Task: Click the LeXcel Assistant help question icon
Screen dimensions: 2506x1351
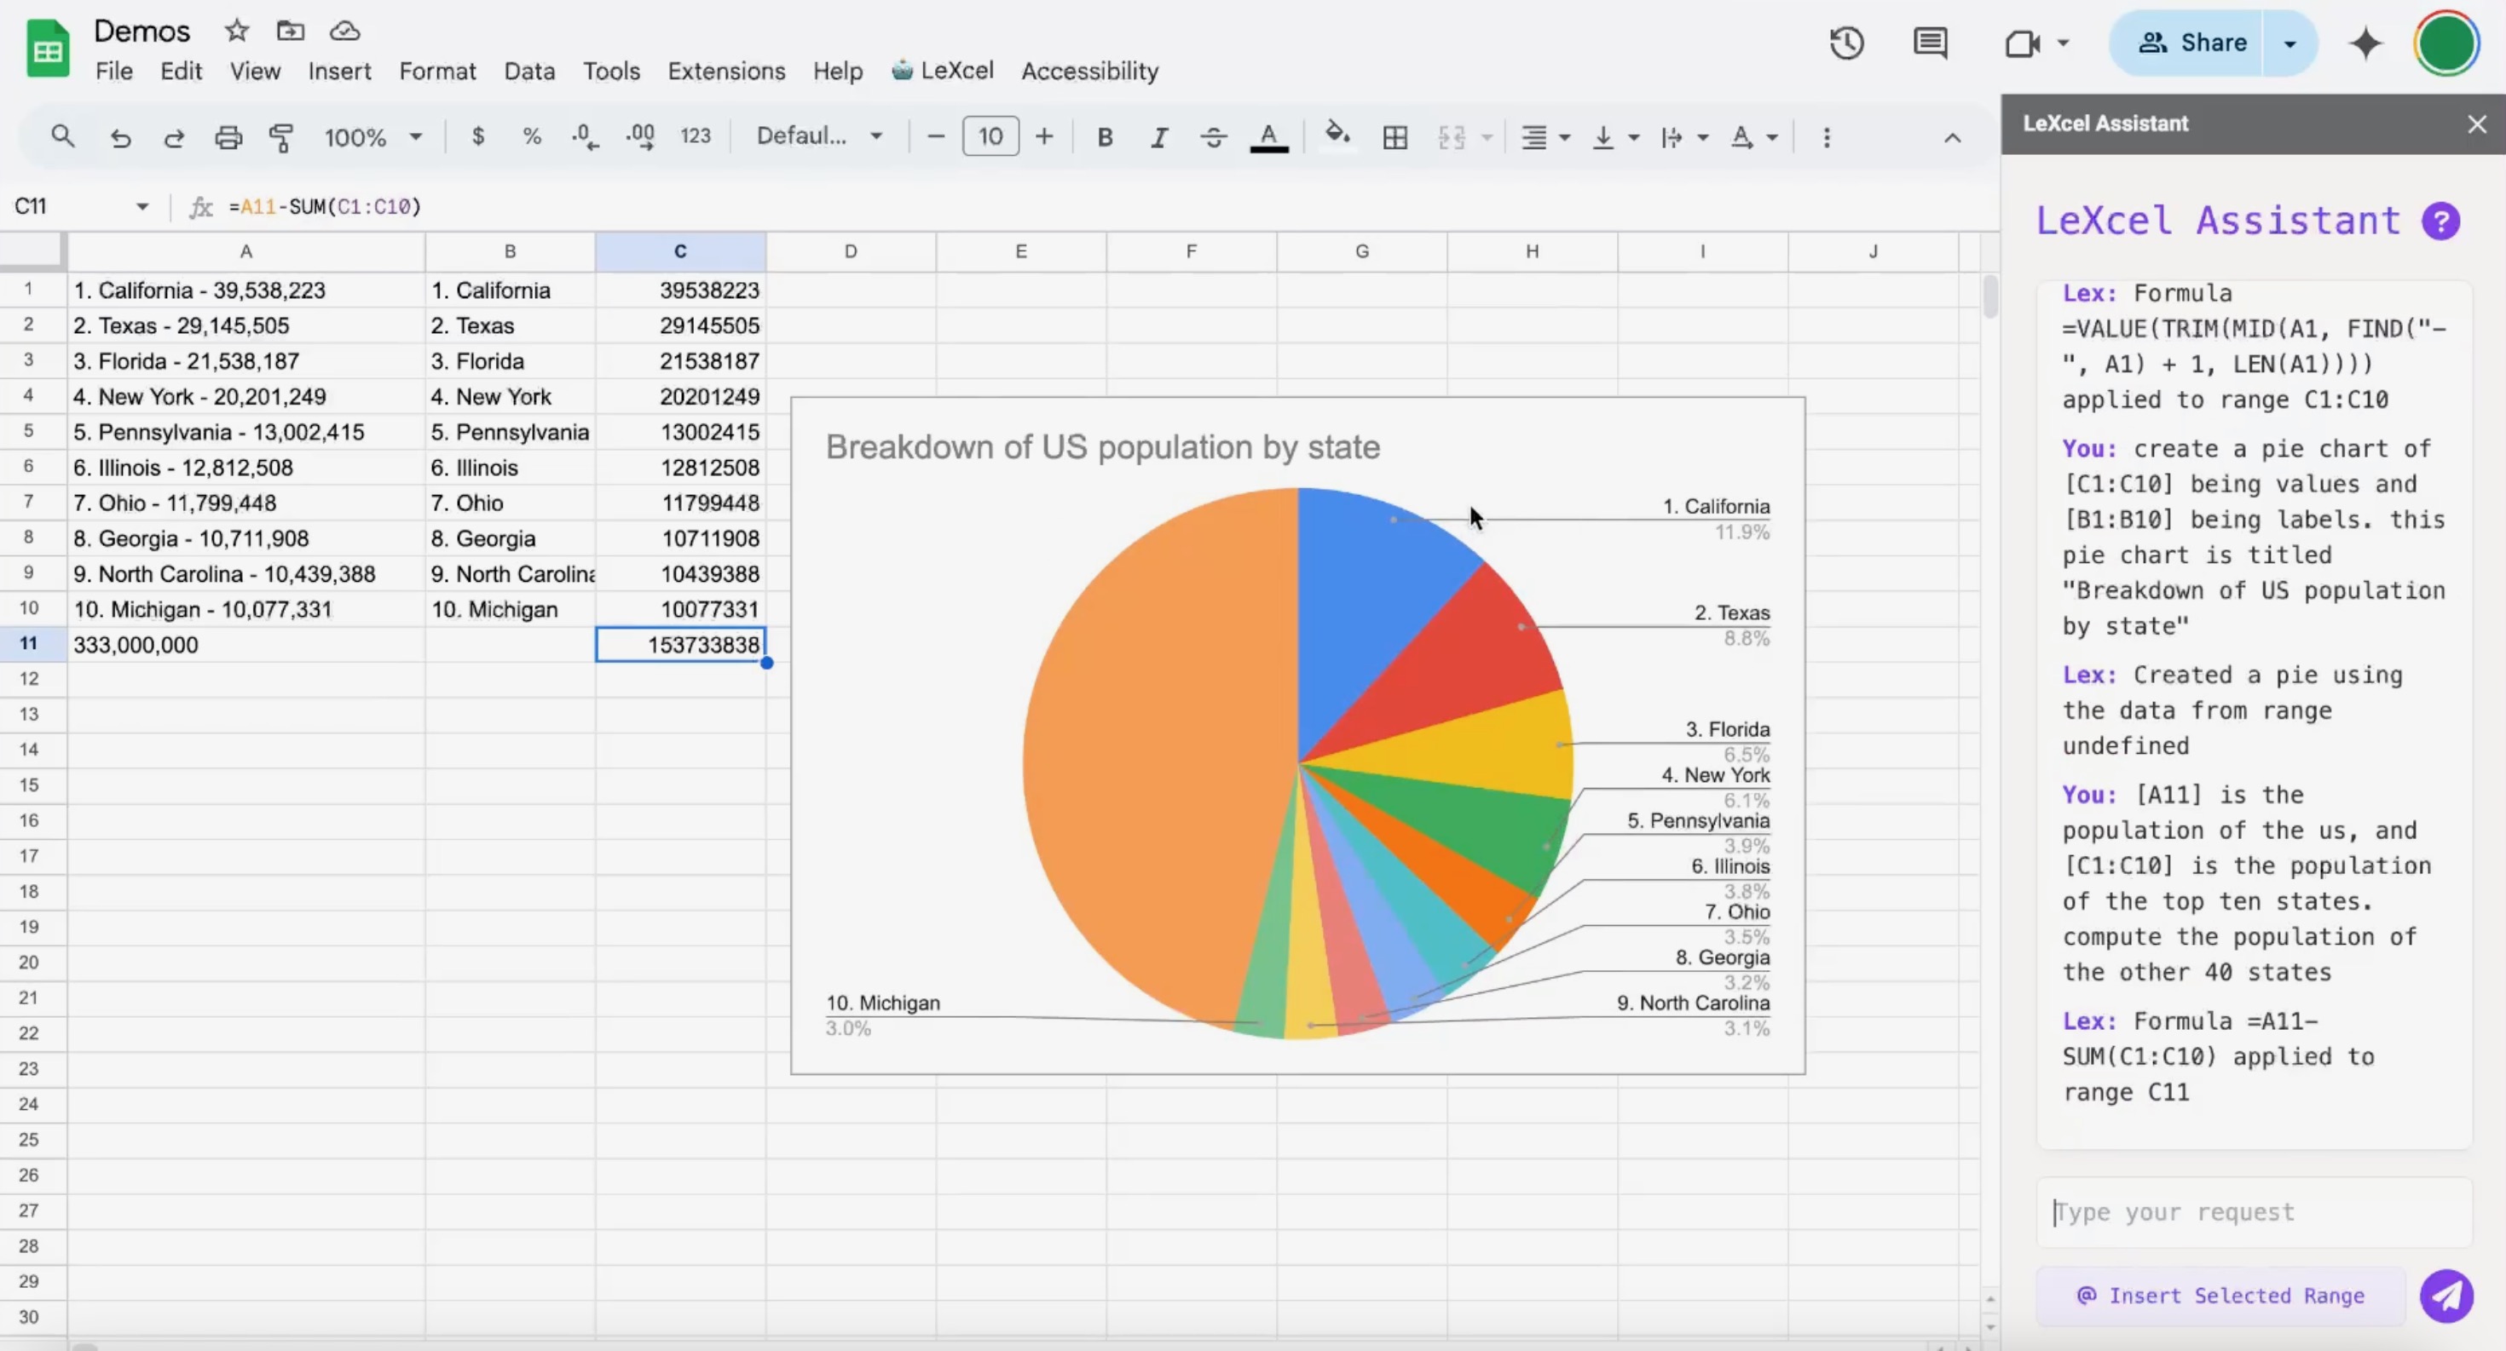Action: [2440, 221]
